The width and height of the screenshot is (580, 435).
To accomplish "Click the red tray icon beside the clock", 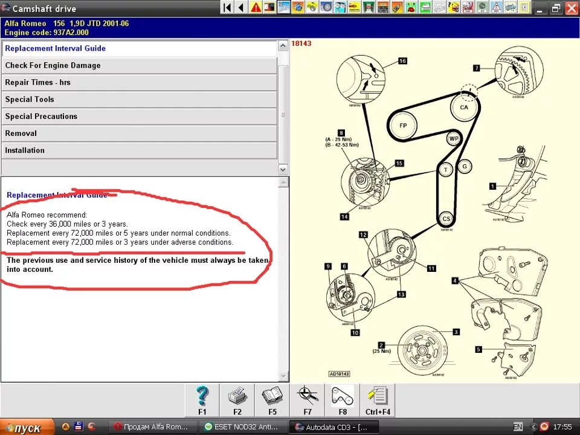I will pos(544,427).
